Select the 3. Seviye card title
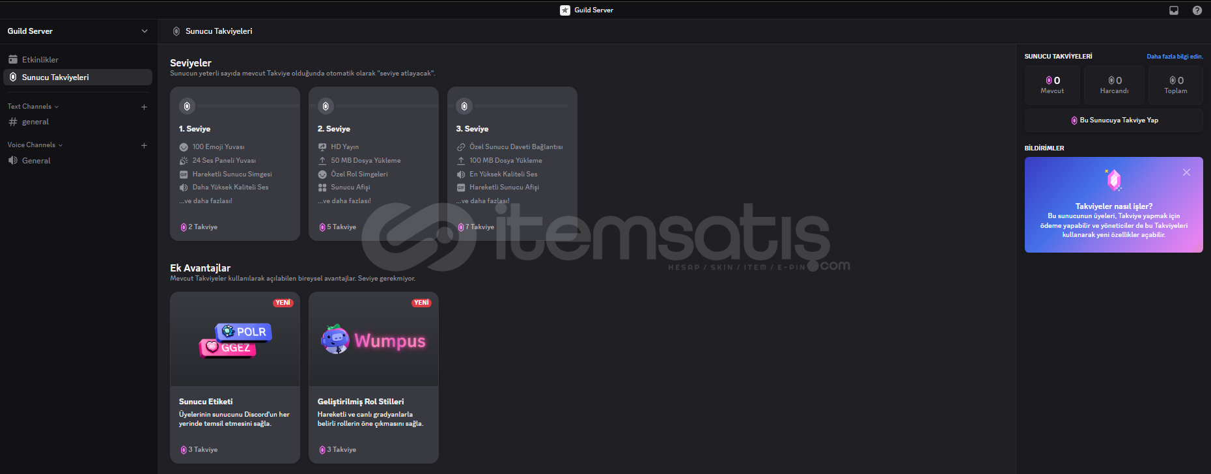The width and height of the screenshot is (1211, 474). 473,129
